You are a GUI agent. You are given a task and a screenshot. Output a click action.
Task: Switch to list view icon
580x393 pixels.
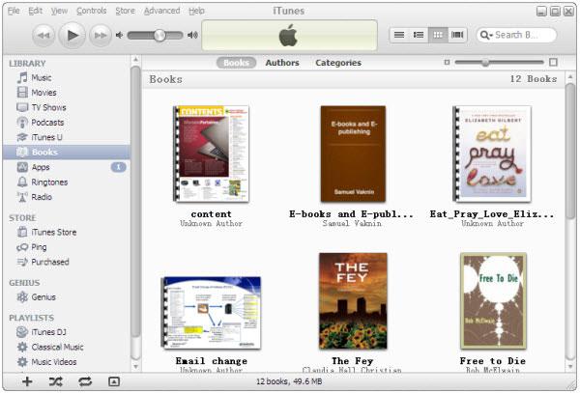[x=399, y=35]
